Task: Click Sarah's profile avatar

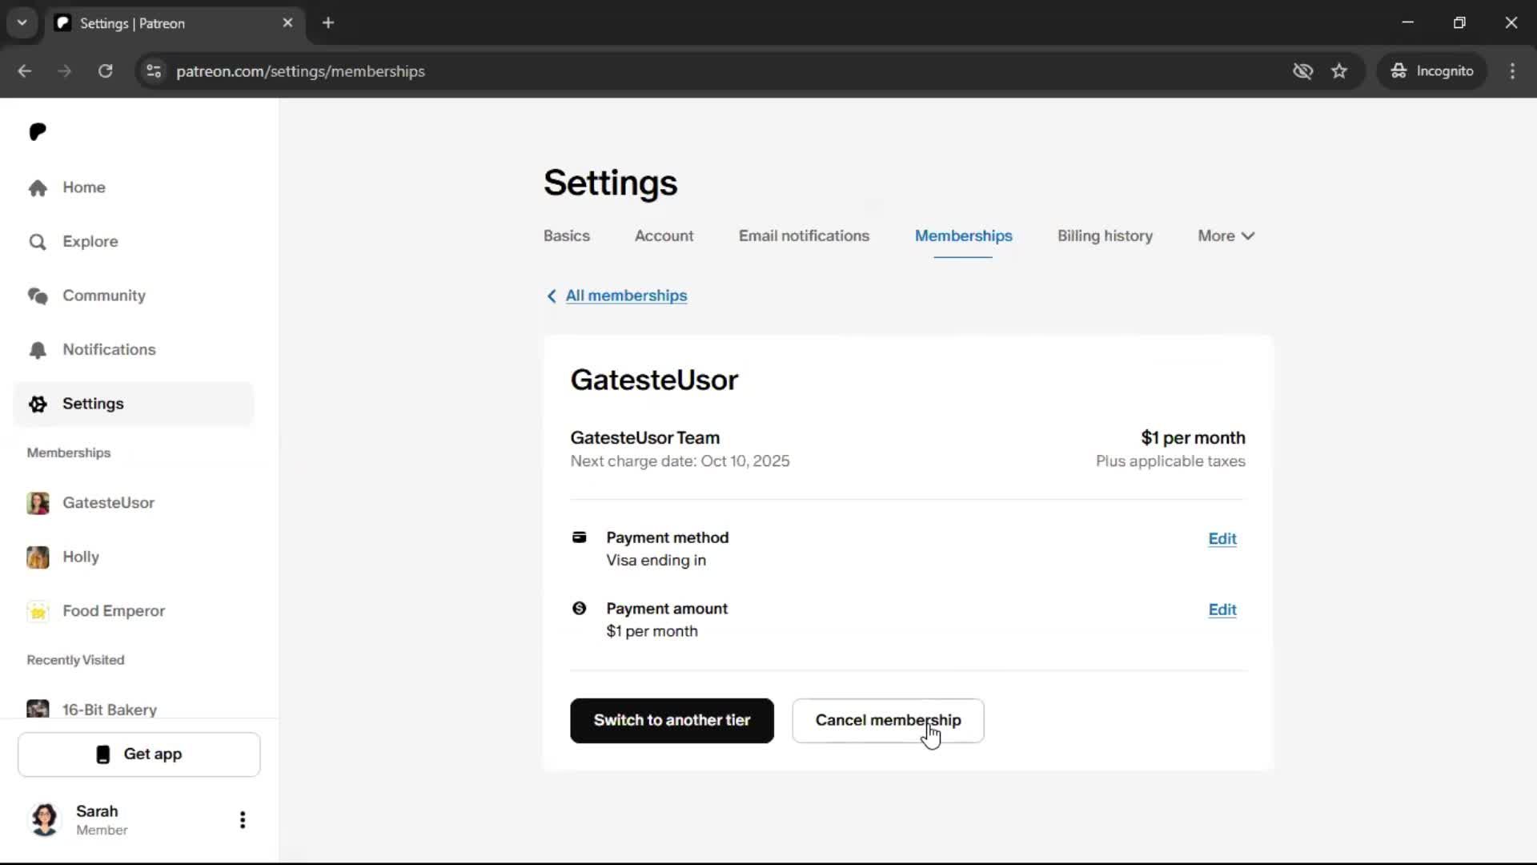Action: pos(45,819)
